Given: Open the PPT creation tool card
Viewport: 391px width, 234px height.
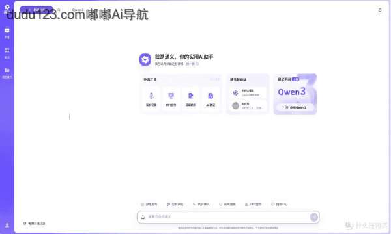Looking at the screenshot, I should click(x=171, y=99).
